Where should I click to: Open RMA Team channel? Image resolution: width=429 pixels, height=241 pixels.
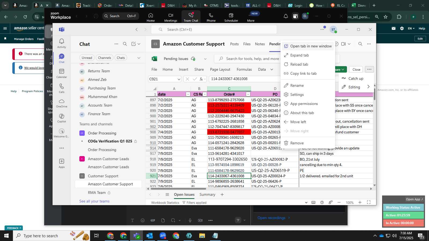97,193
